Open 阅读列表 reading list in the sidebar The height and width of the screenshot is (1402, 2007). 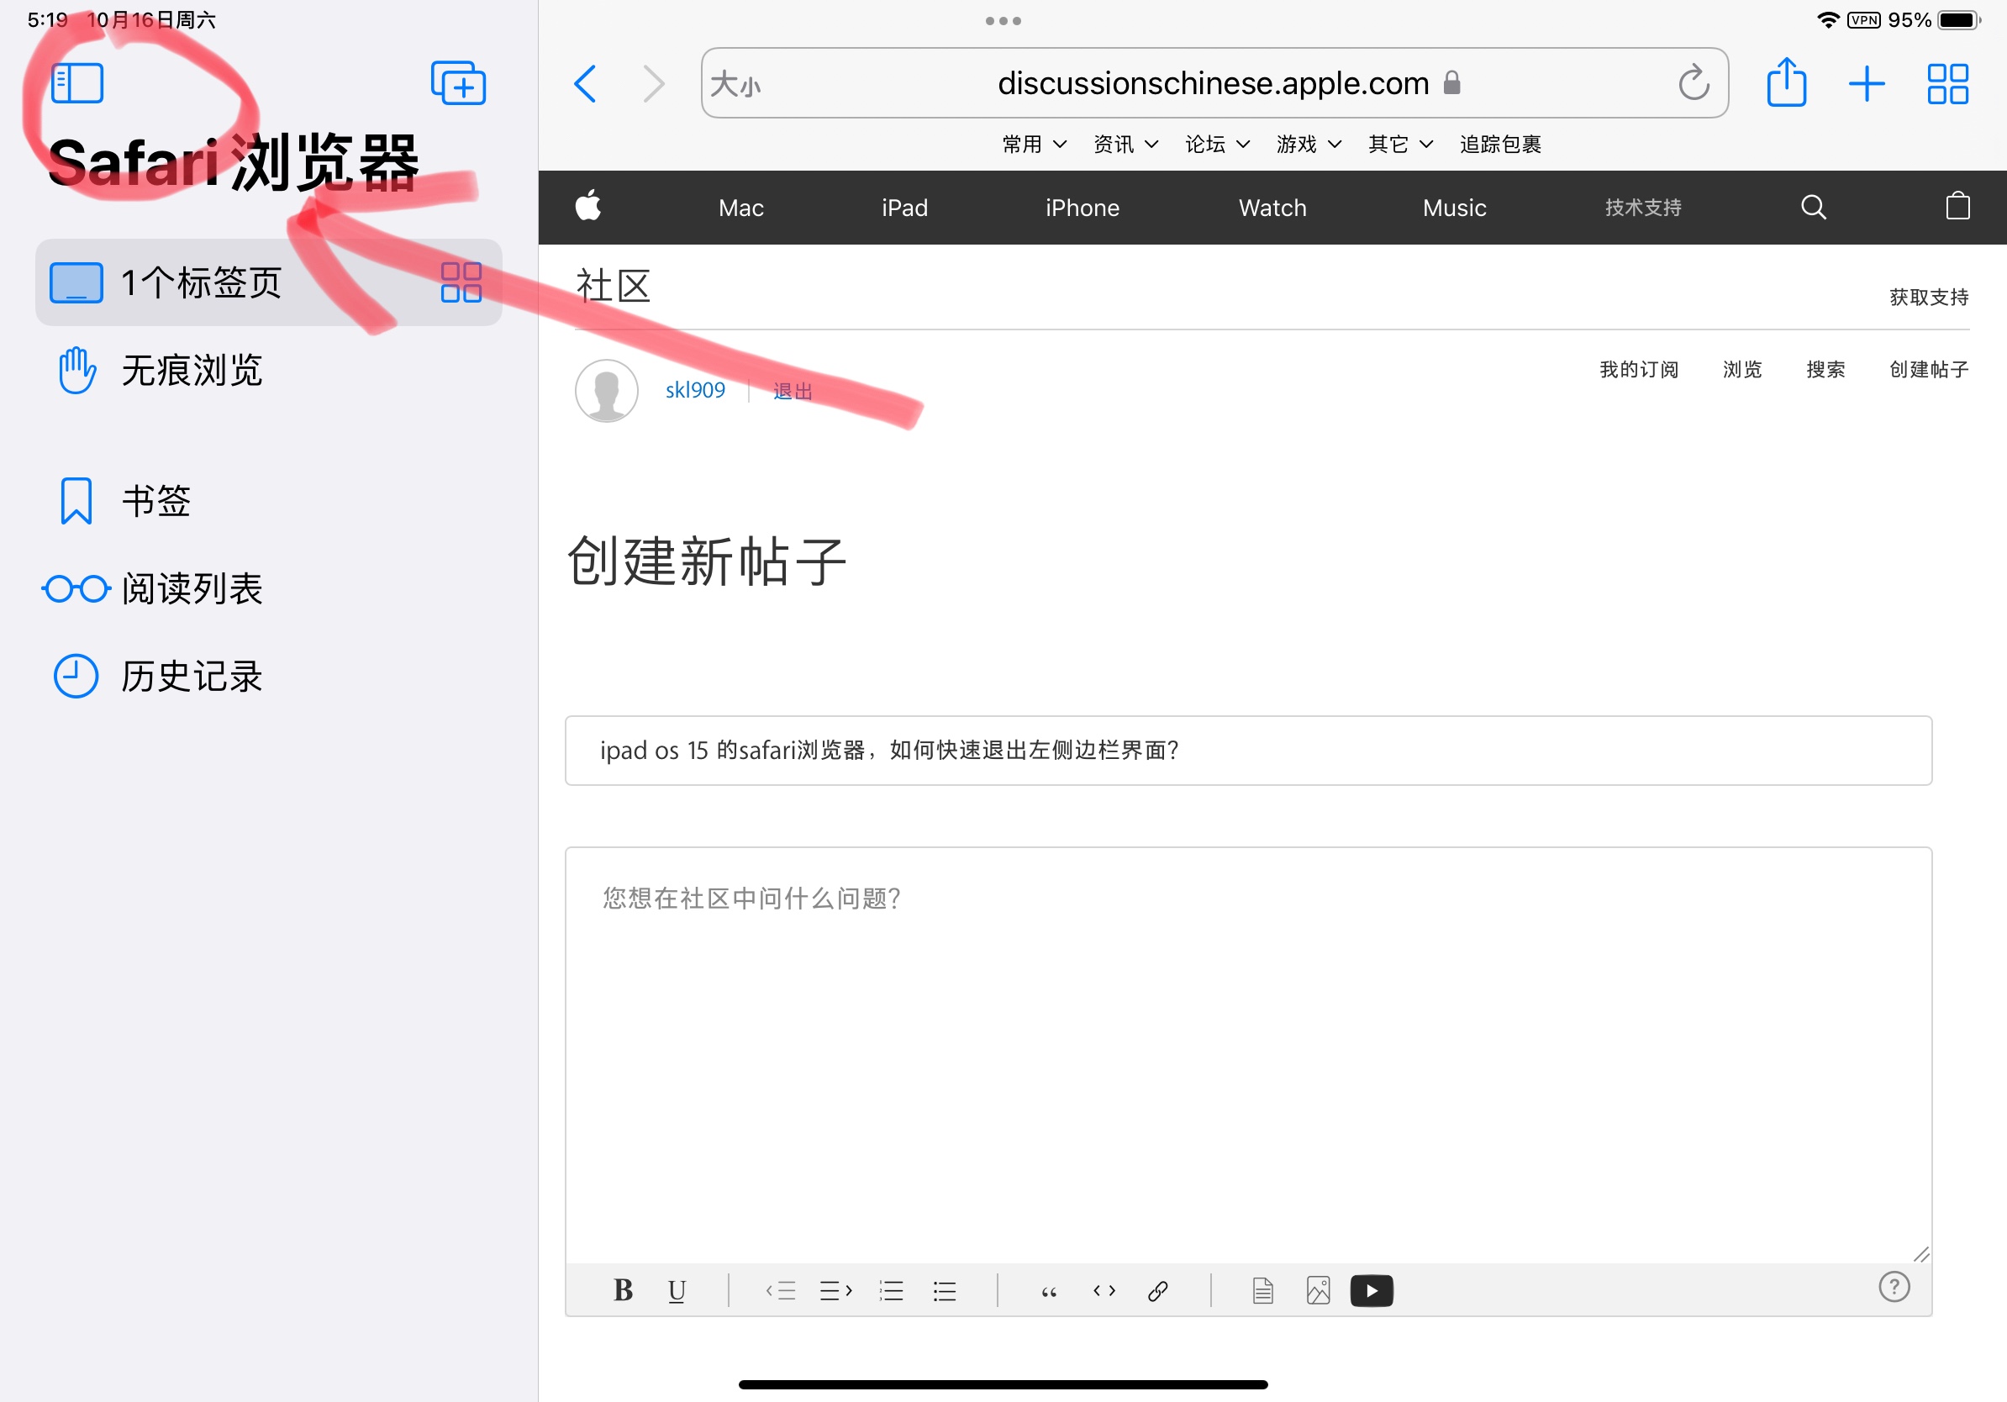coord(268,588)
